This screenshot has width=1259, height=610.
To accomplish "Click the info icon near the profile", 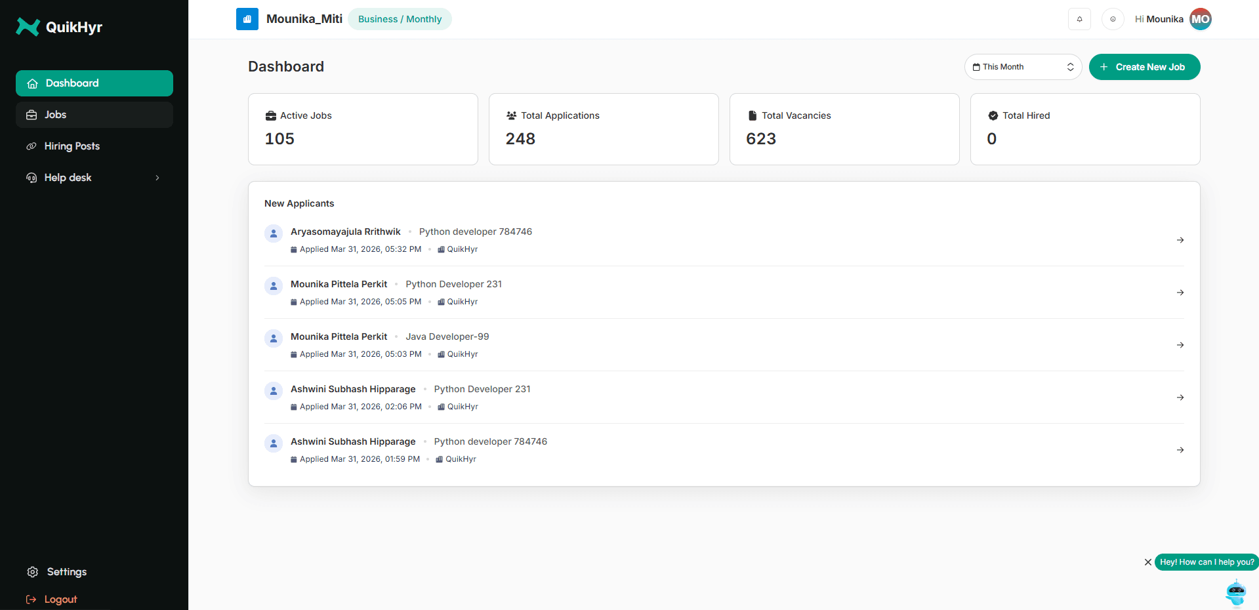I will (1113, 19).
